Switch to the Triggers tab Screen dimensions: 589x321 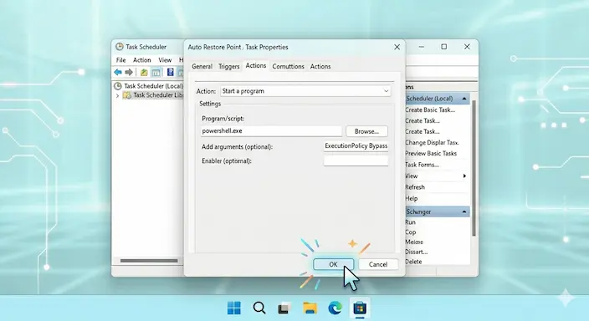click(x=228, y=66)
